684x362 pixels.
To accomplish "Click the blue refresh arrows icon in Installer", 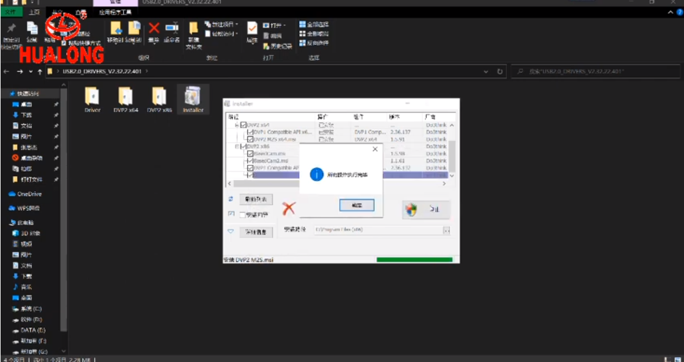I will (x=231, y=199).
